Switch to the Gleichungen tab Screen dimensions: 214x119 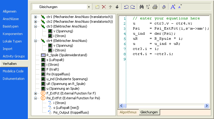149,112
